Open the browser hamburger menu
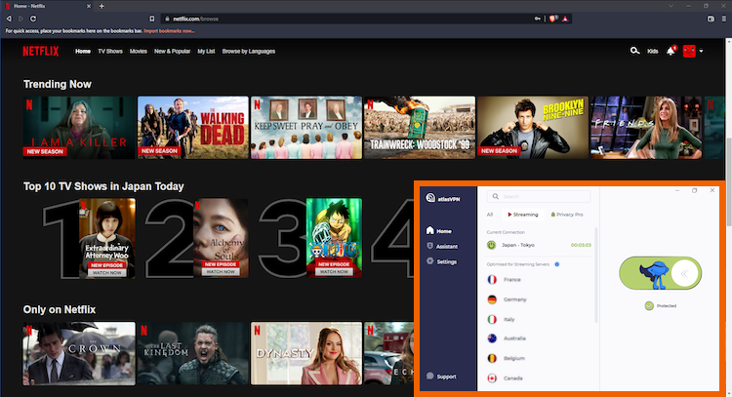 tap(724, 19)
